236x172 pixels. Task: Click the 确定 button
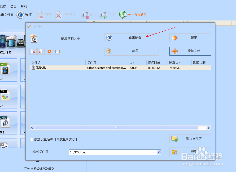(x=190, y=38)
